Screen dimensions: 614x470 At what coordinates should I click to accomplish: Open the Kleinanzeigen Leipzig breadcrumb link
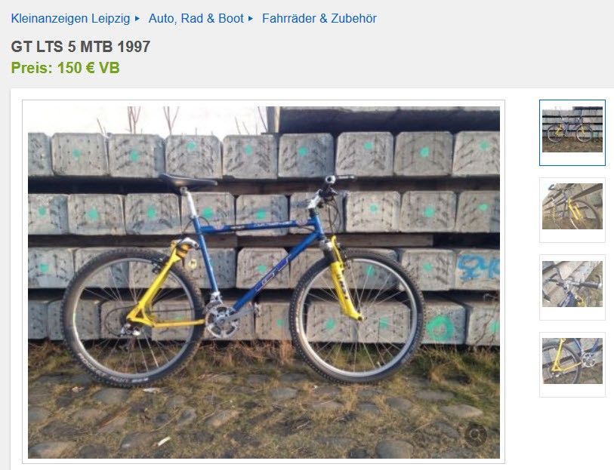click(x=70, y=18)
